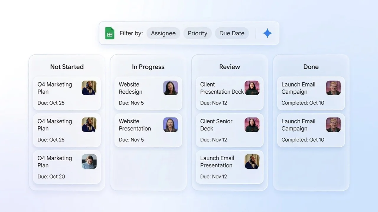Click due date on Client Senior Deck card
The height and width of the screenshot is (212, 378).
[214, 140]
